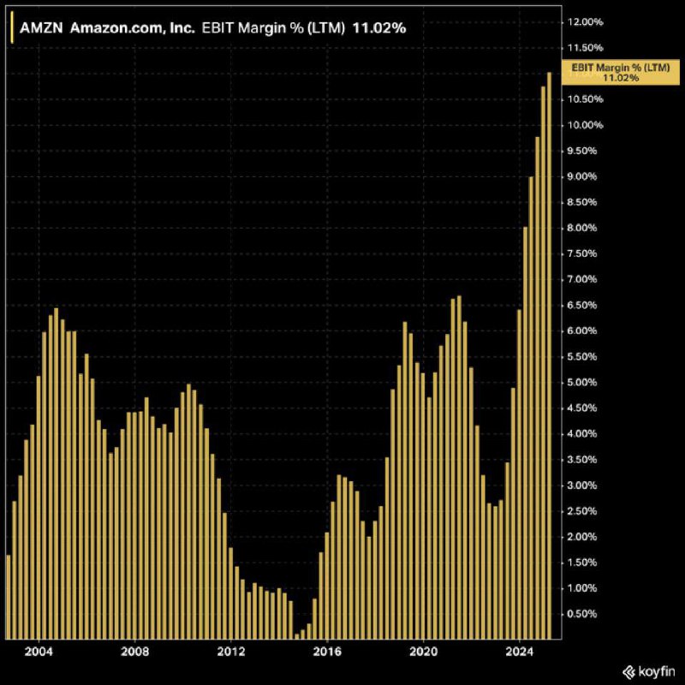
Task: Click the EBIT Margin % (LTM) legend label
Action: [x=273, y=28]
